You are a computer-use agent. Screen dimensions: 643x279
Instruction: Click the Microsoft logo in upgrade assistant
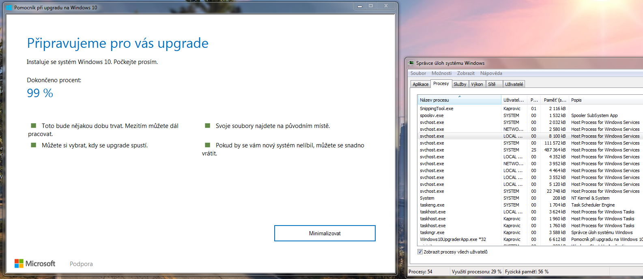[35, 264]
